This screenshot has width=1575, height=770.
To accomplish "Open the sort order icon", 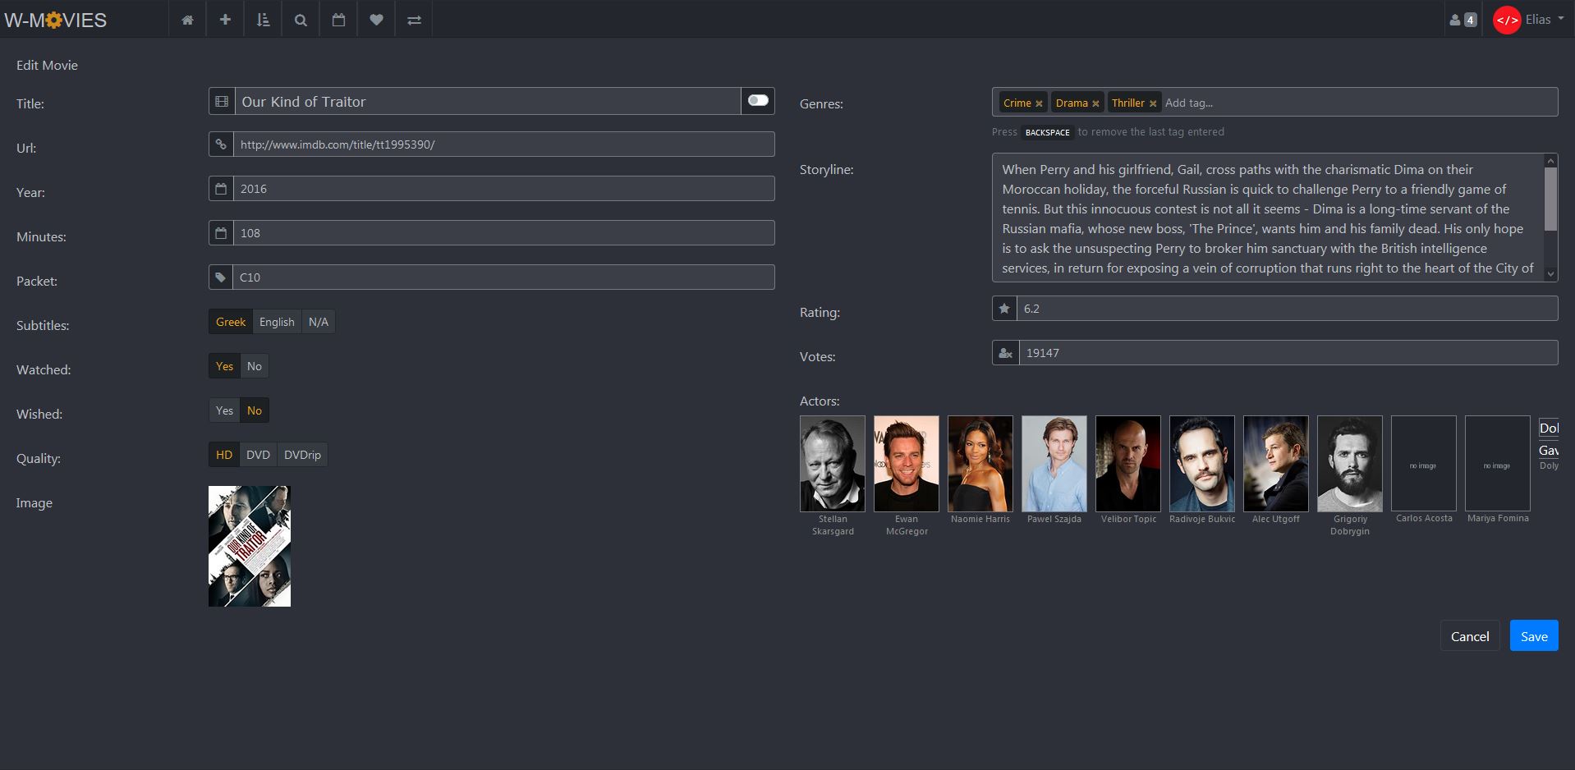I will (263, 20).
